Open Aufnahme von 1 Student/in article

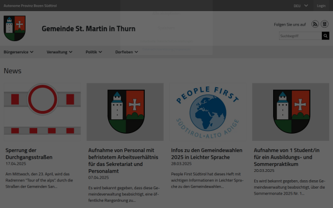pos(286,157)
